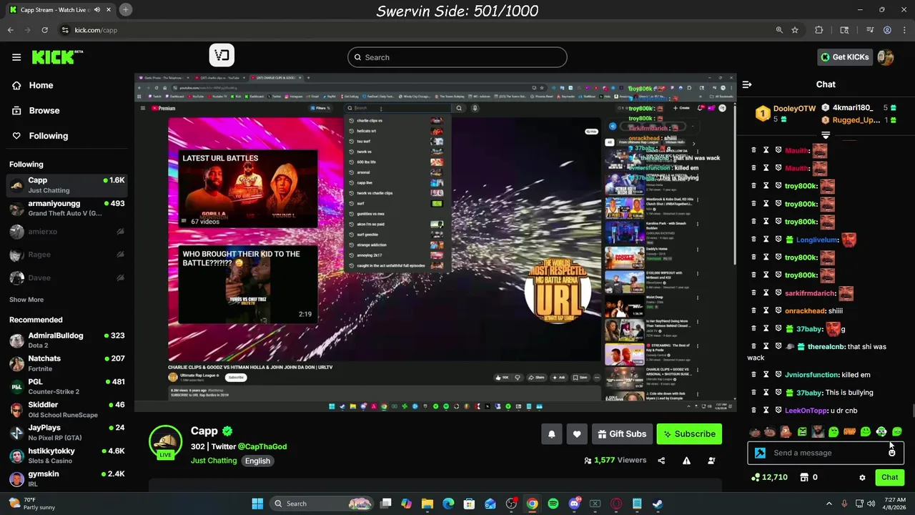Toggle follow heart for Capp
The height and width of the screenshot is (515, 915).
click(x=577, y=434)
